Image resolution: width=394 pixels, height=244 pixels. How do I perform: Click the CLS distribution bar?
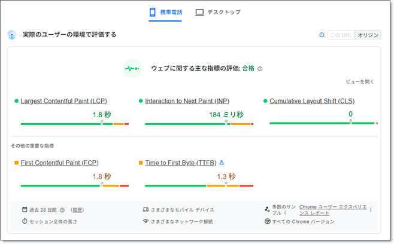pos(323,123)
